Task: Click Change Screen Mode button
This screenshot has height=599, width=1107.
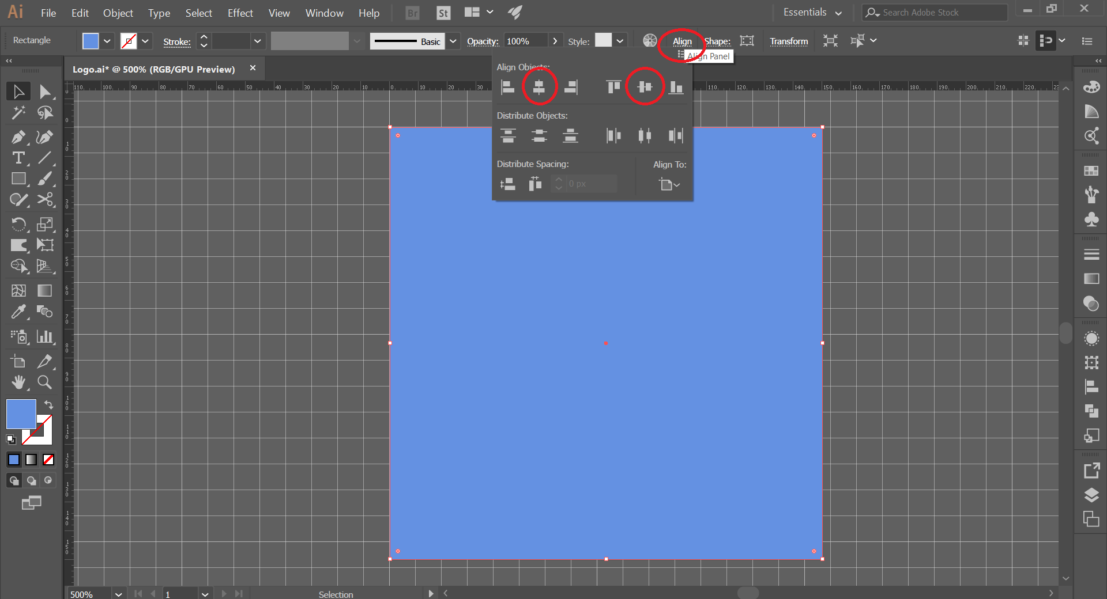Action: [x=31, y=503]
